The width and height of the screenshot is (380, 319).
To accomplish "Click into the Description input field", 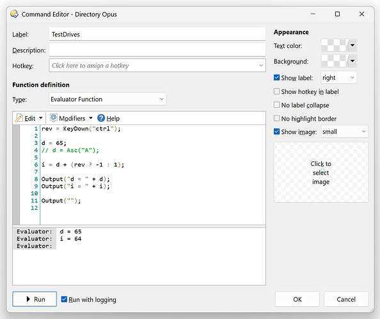I will [157, 50].
